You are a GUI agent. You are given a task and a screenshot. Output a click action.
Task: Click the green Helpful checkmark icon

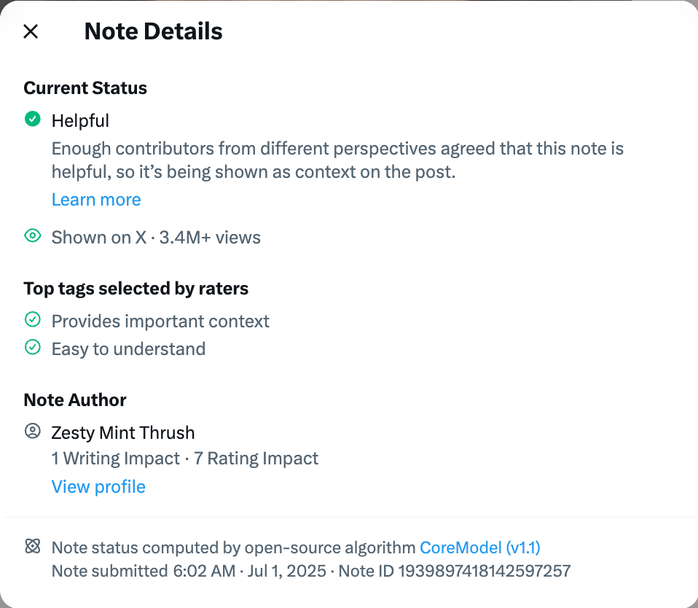tap(33, 119)
